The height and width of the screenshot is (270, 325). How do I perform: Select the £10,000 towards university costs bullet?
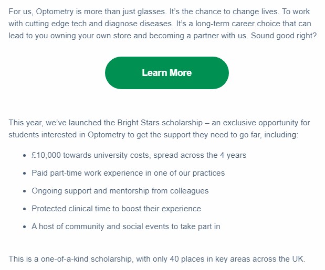(x=139, y=155)
